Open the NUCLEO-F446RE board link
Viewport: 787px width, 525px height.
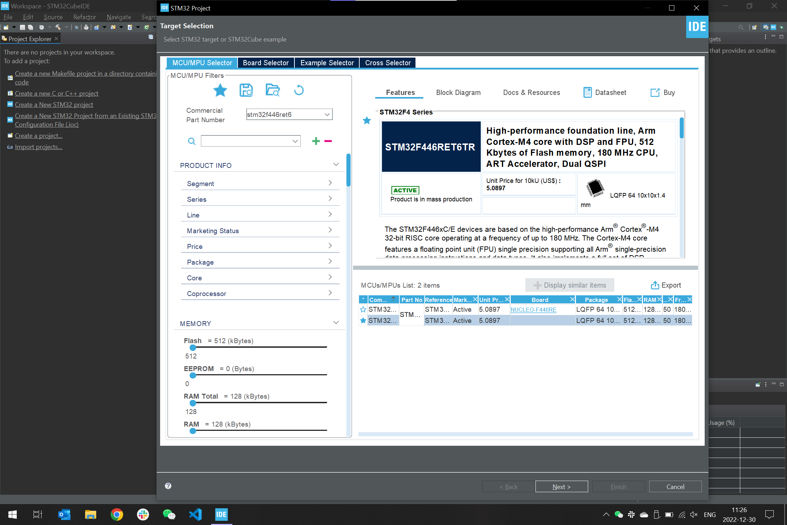click(533, 310)
